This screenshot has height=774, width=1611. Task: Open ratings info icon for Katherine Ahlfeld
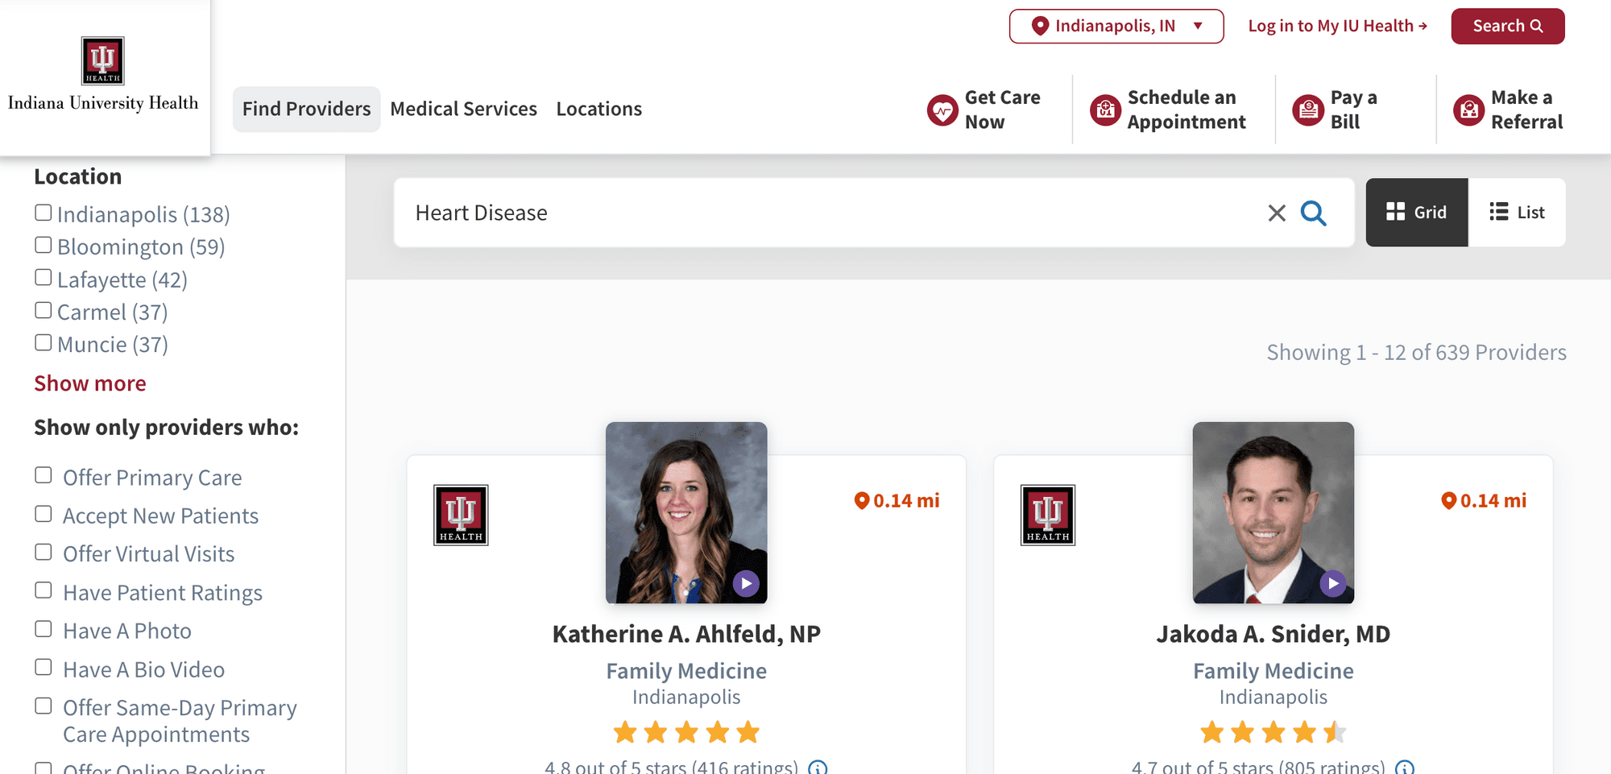(x=818, y=768)
